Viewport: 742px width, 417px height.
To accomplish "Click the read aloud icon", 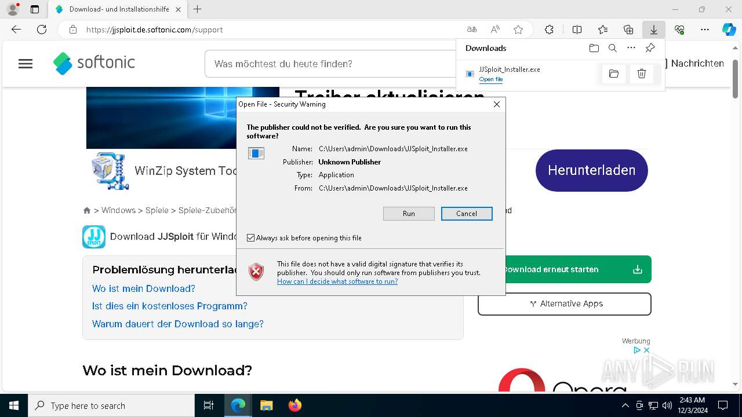I will (x=495, y=30).
